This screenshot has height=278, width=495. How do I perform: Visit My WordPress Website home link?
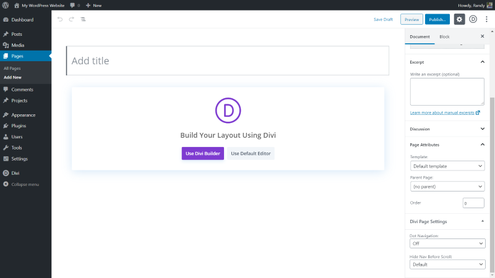[39, 6]
